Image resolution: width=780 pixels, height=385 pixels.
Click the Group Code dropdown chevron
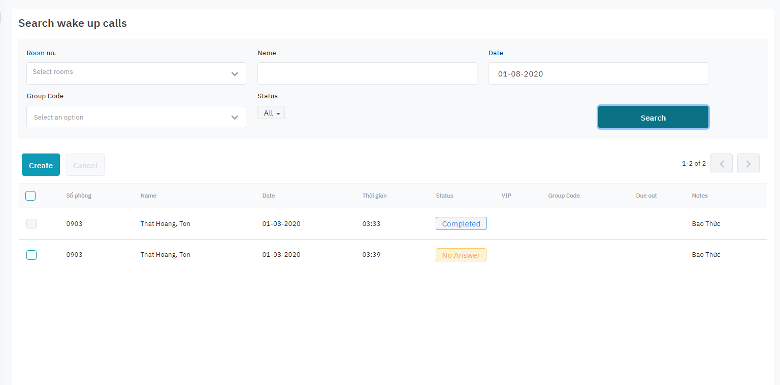235,118
